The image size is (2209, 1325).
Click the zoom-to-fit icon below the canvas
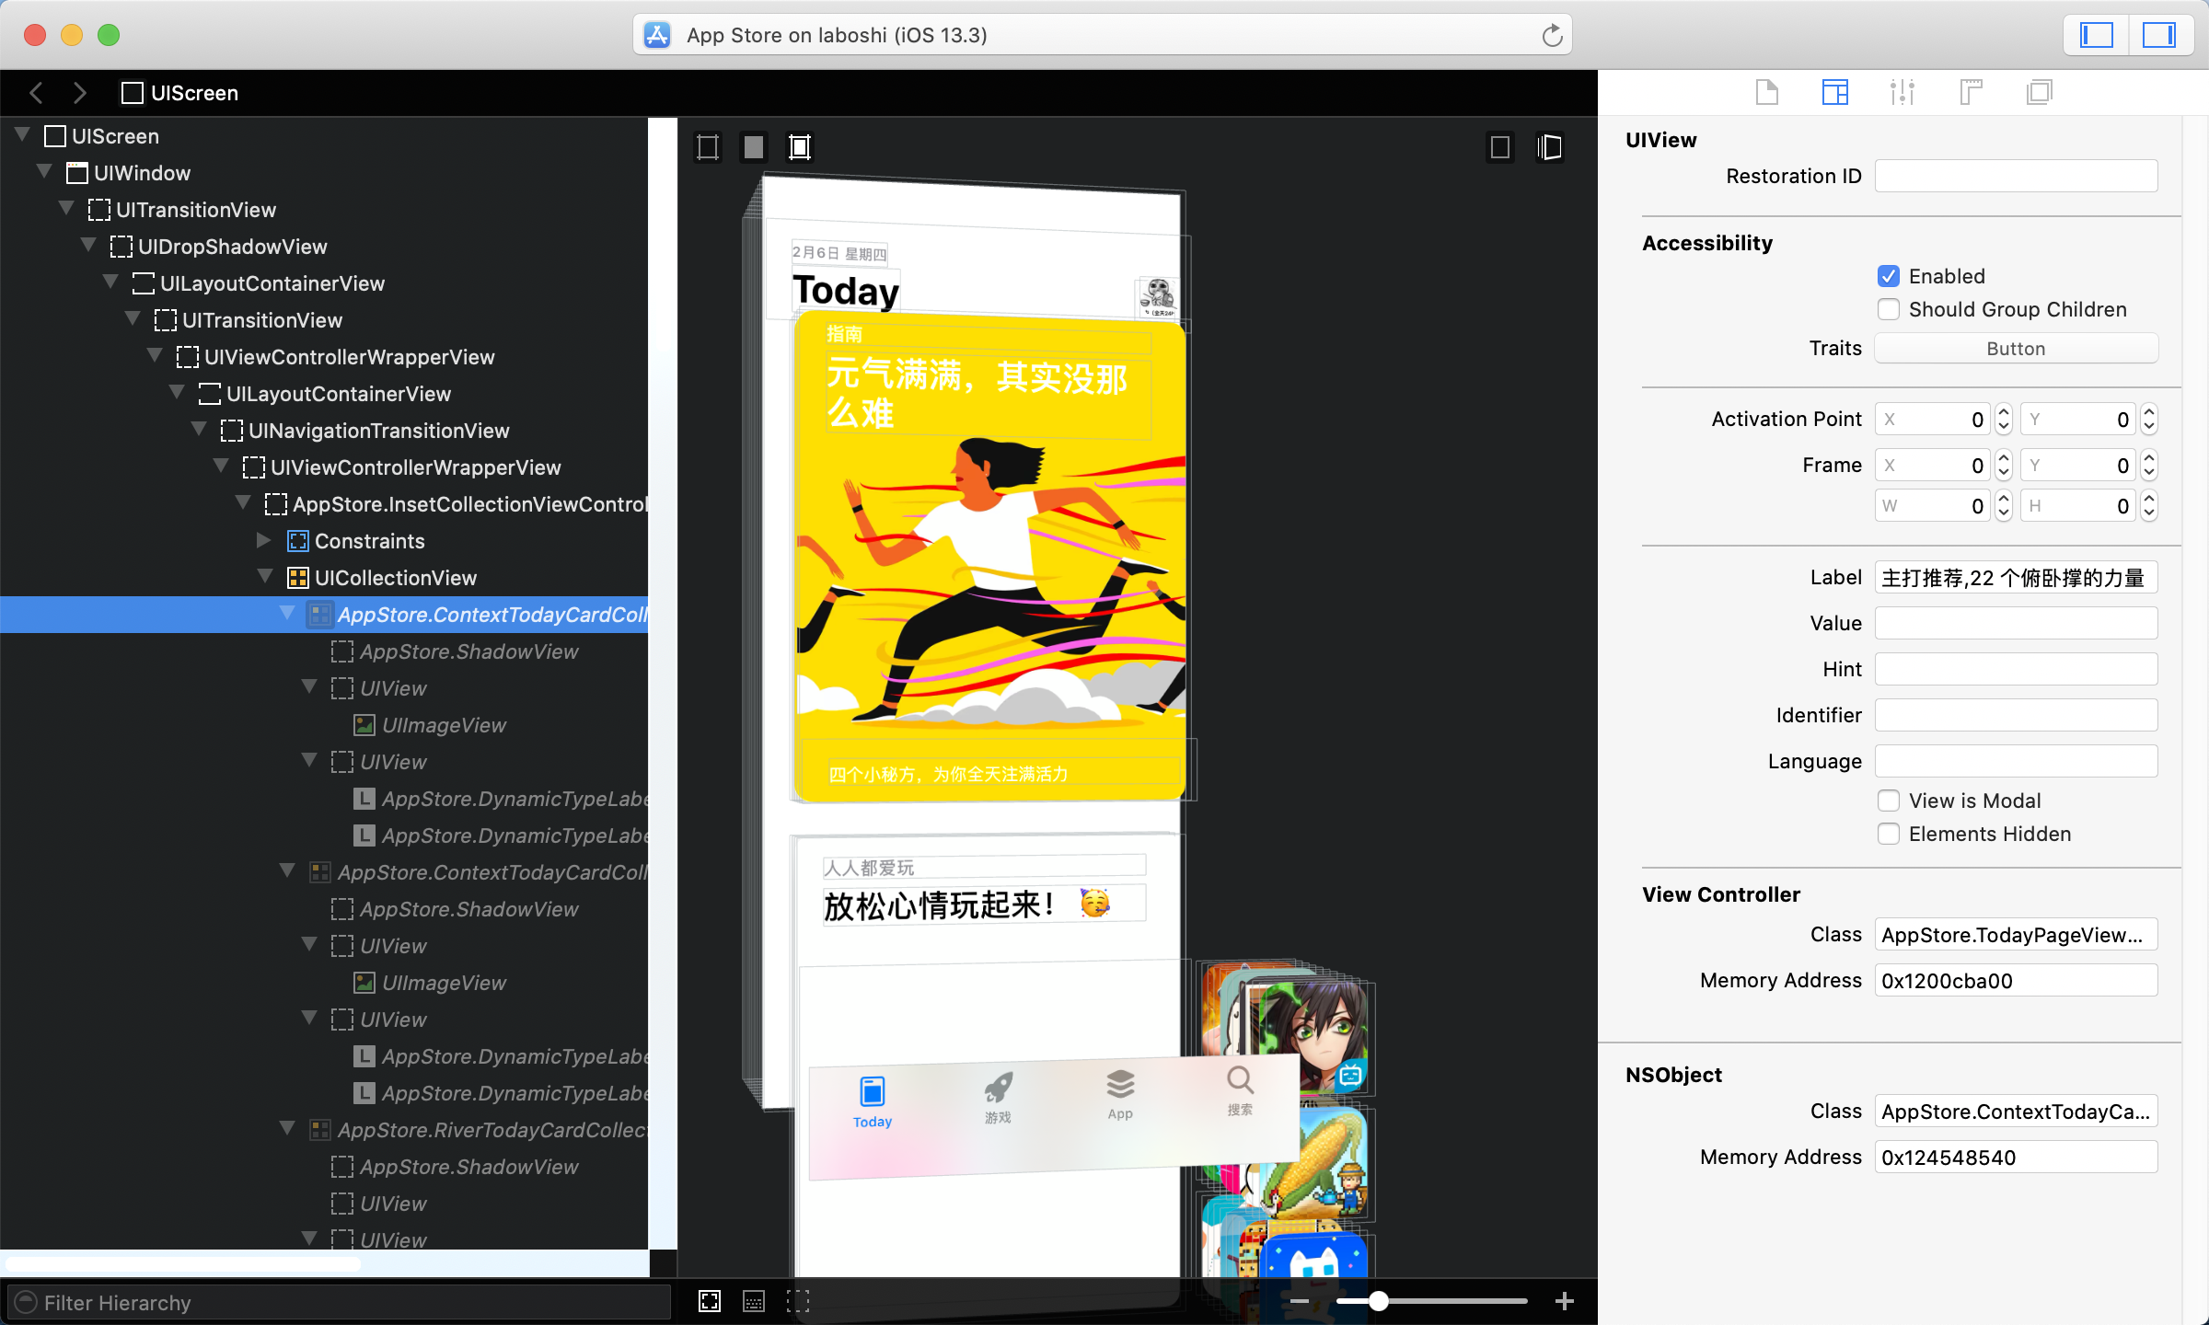(710, 1301)
